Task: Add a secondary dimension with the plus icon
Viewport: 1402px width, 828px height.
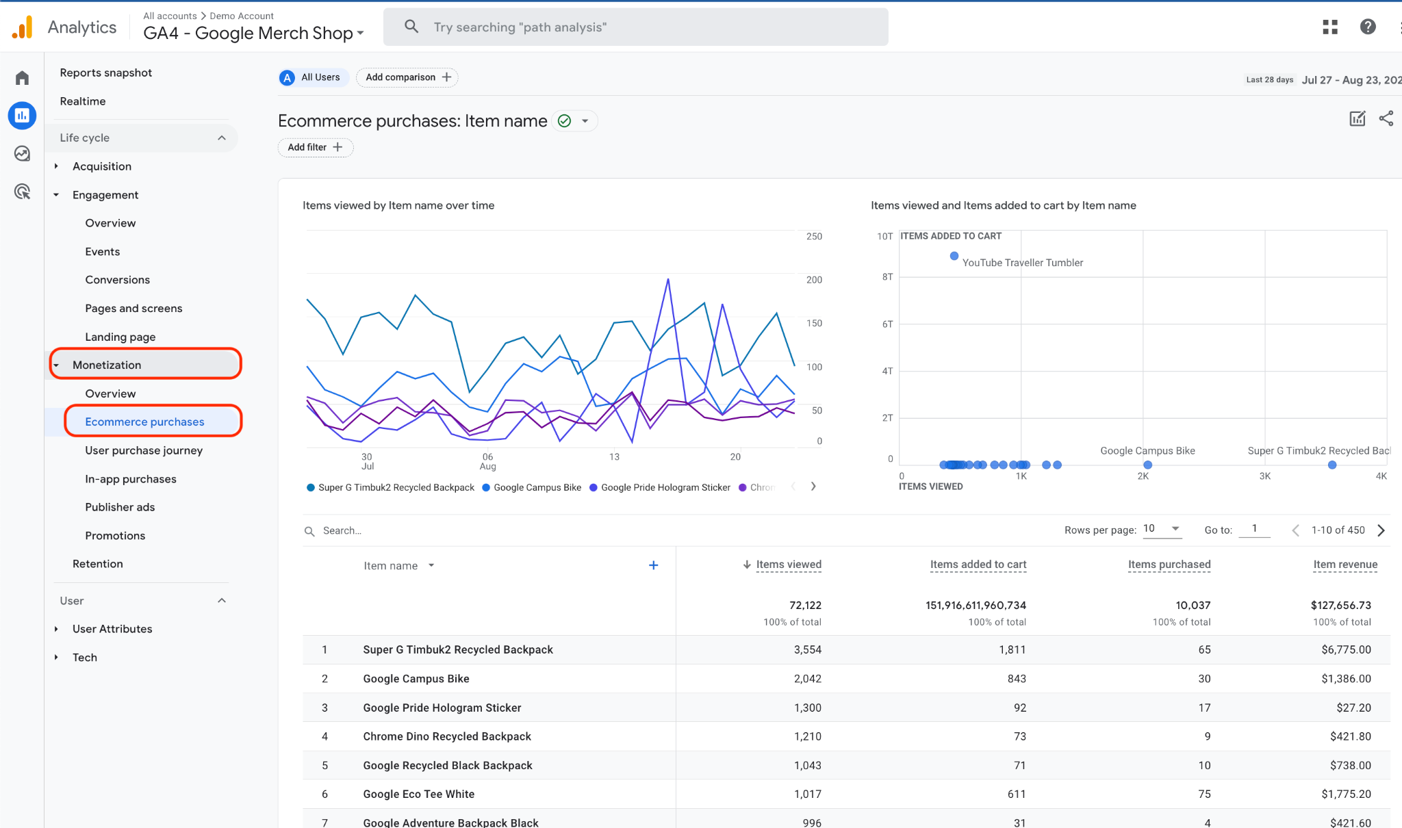Action: (x=653, y=565)
